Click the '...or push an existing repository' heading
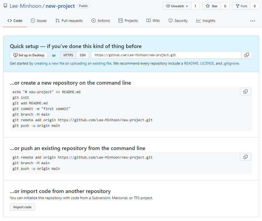This screenshot has width=262, height=221. (78, 148)
